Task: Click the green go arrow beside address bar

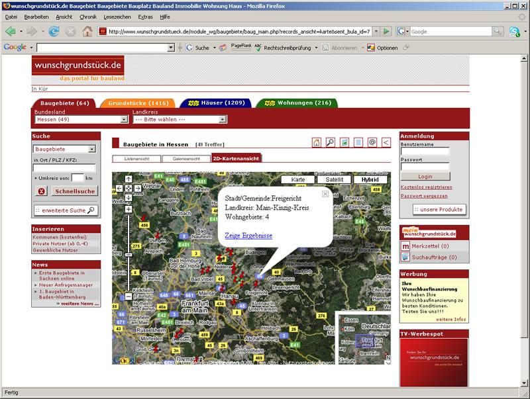Action: (386, 31)
